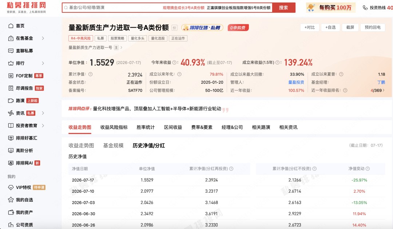
Task: Click help icon in 累计净值(分红再投资) header
Action: click(x=231, y=169)
